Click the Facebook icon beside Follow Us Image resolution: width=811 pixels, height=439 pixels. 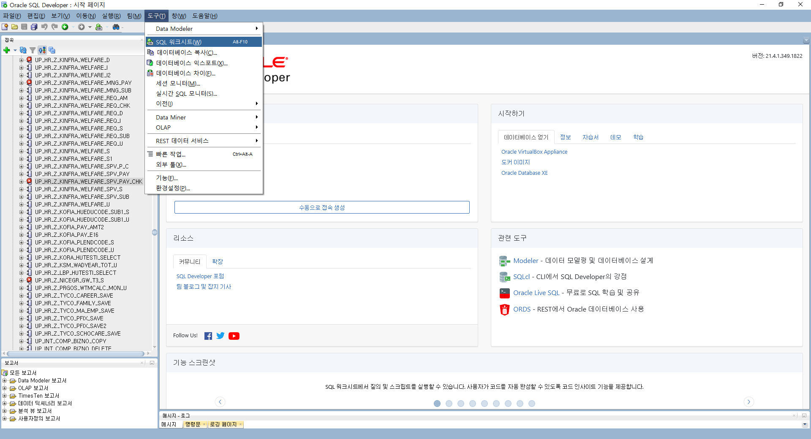point(208,336)
